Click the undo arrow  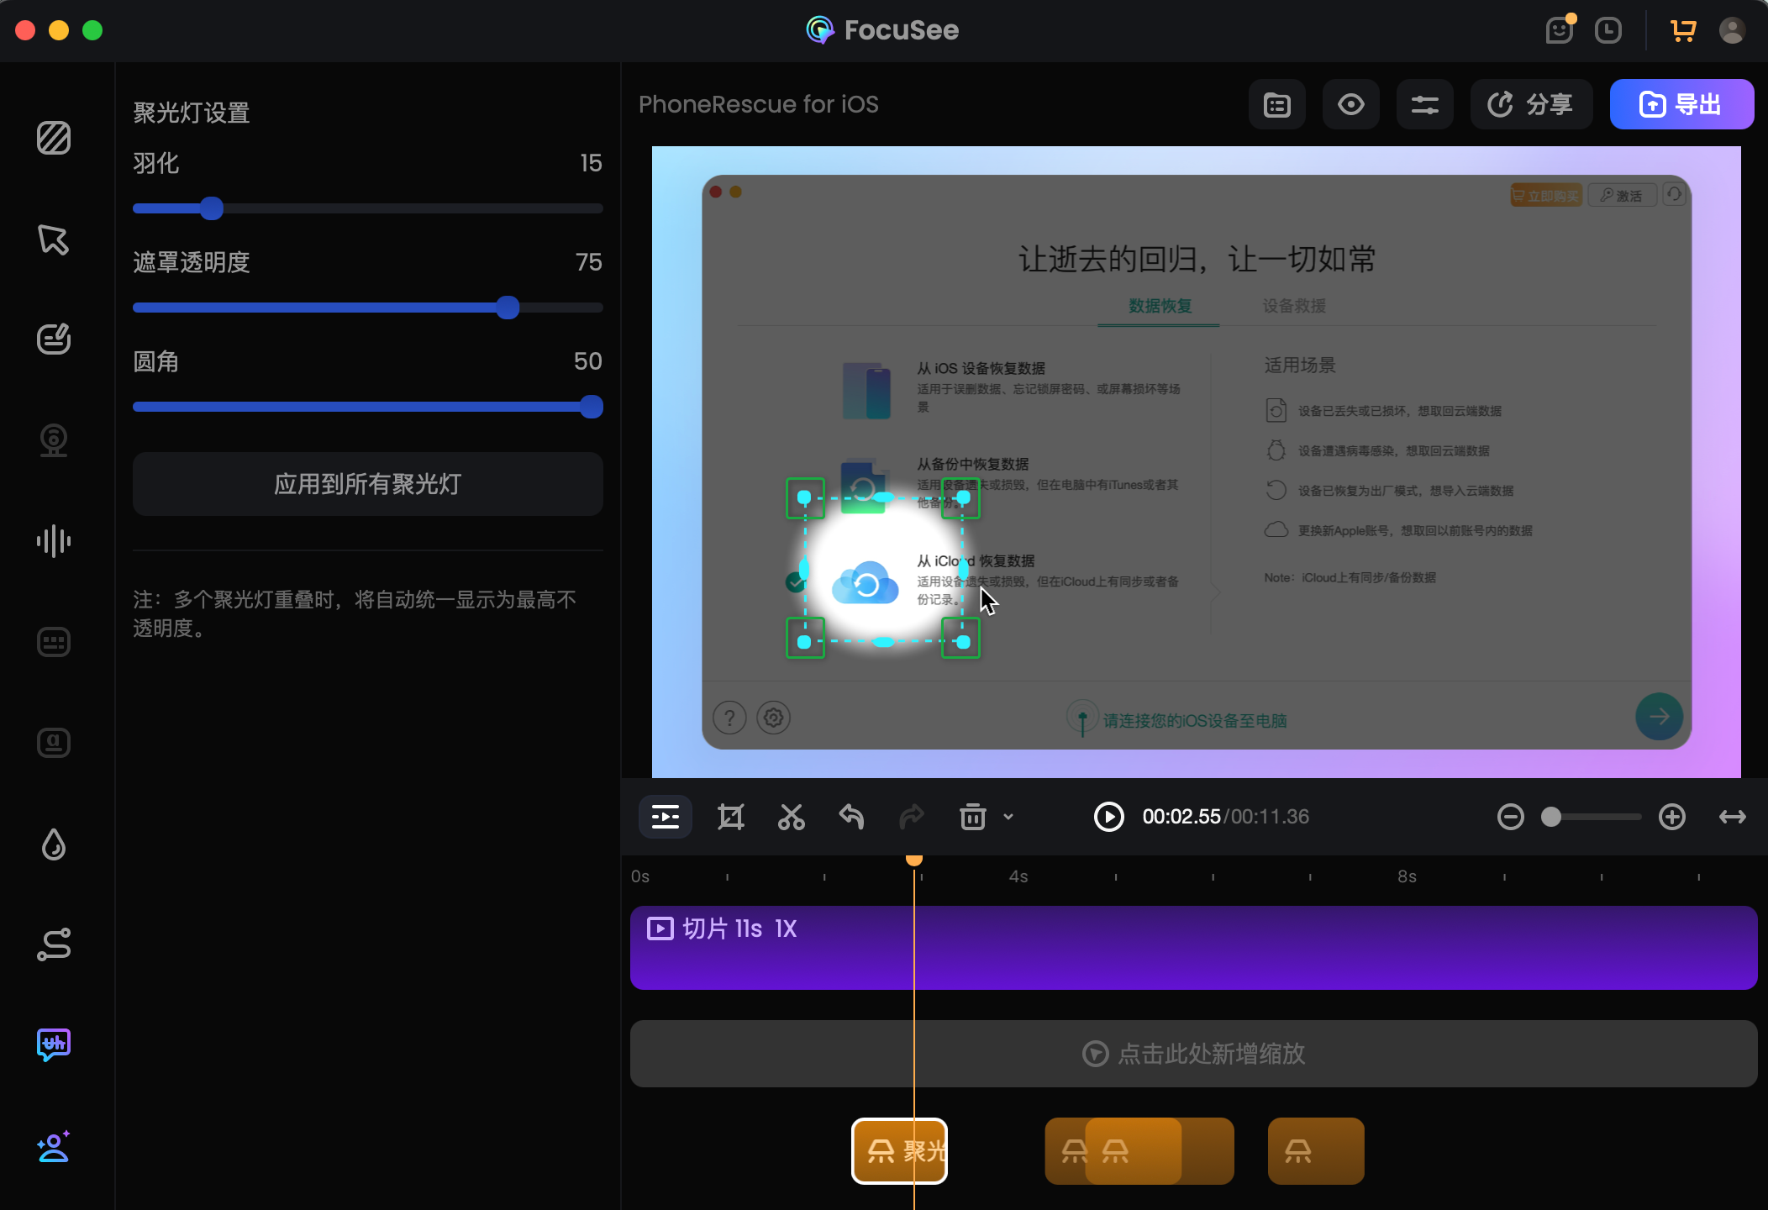[852, 817]
